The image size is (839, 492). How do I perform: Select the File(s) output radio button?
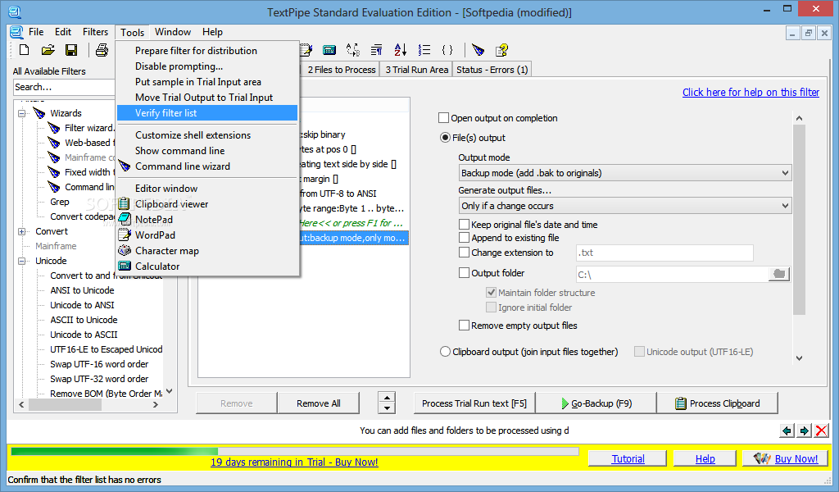click(x=445, y=138)
